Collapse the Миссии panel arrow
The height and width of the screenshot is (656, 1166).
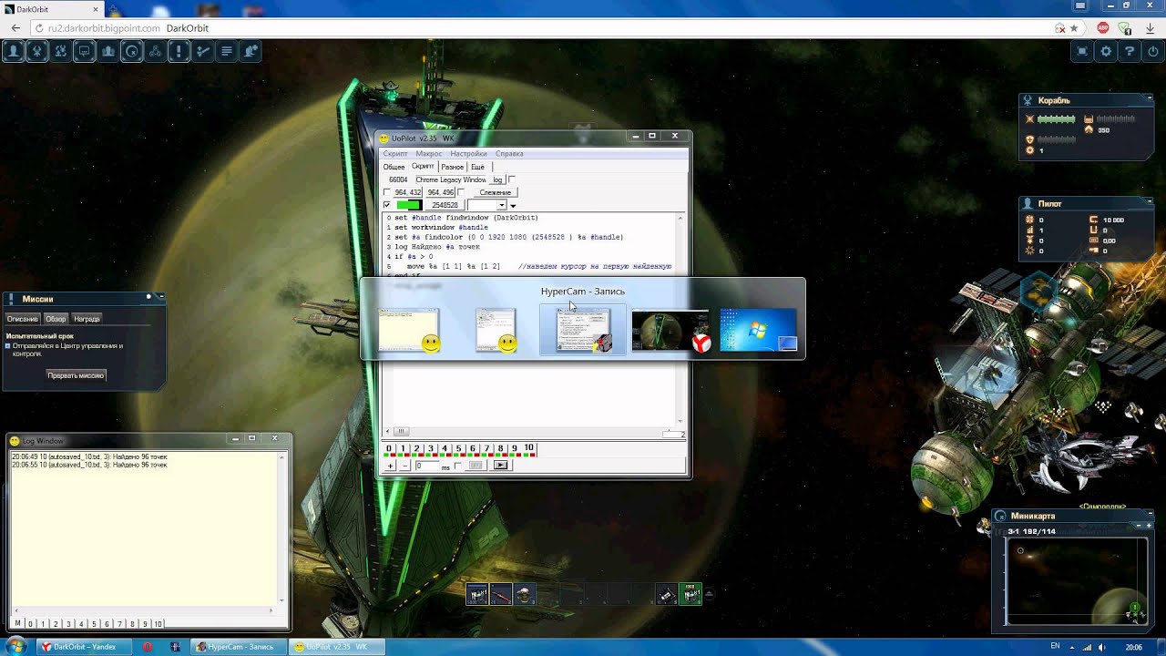[x=161, y=297]
